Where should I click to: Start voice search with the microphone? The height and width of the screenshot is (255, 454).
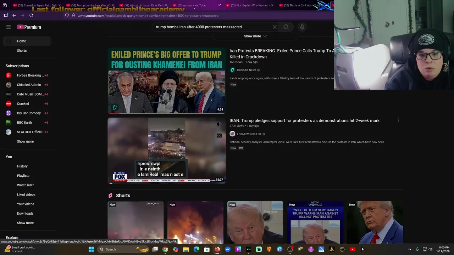coord(302,27)
